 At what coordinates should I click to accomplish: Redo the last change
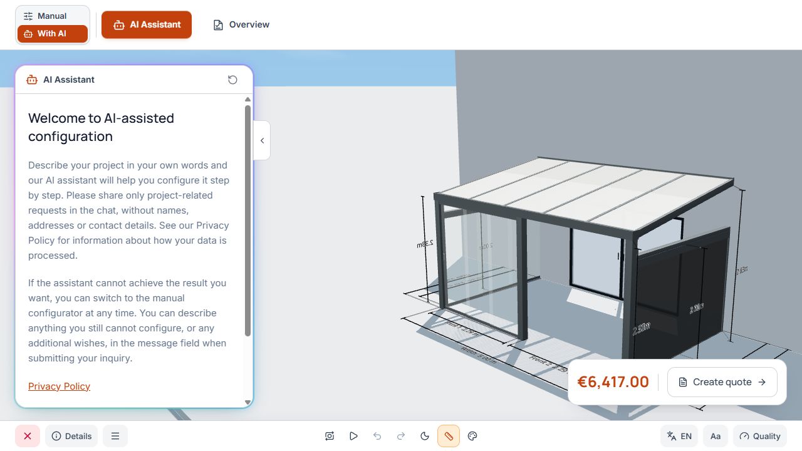click(401, 436)
